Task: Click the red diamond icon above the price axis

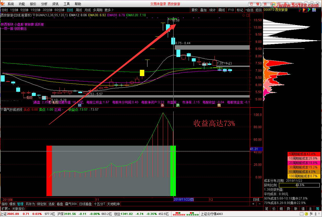Action: coord(243,15)
